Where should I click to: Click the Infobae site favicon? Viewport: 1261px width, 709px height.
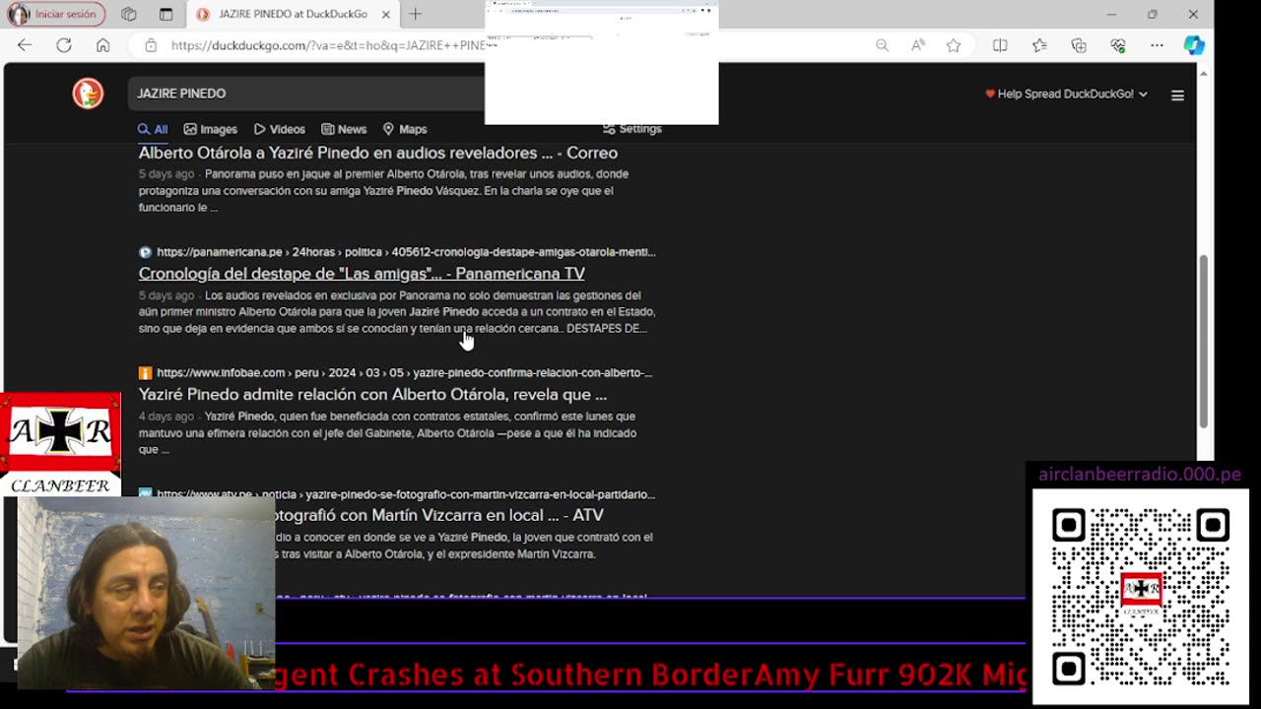point(145,373)
